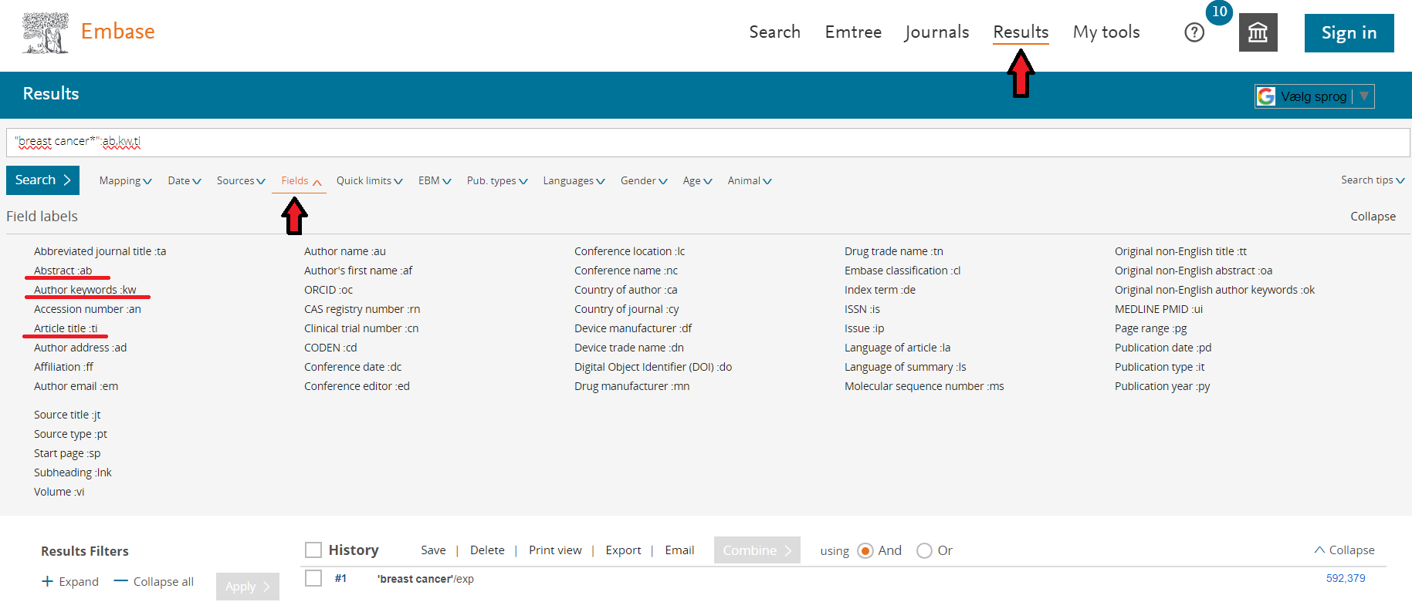Select the Author keywords :kw field label
Viewport: 1412px width, 612px height.
85,290
